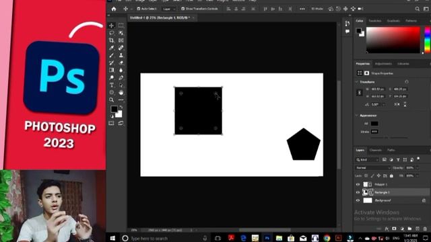
Task: Select the Pen tool
Action: pyautogui.click(x=121, y=78)
